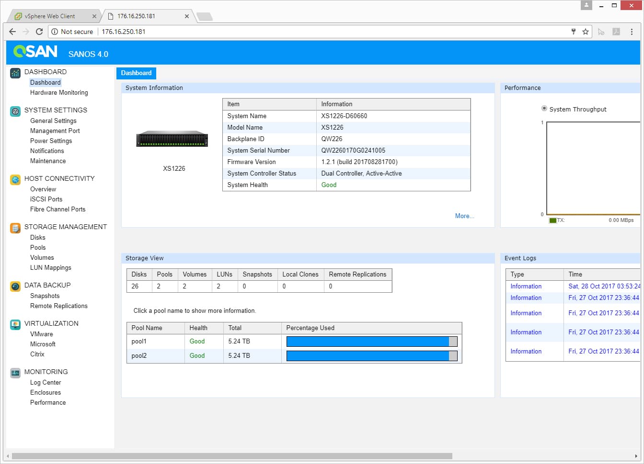The height and width of the screenshot is (464, 644).
Task: Open VMware virtualization page
Action: click(42, 334)
